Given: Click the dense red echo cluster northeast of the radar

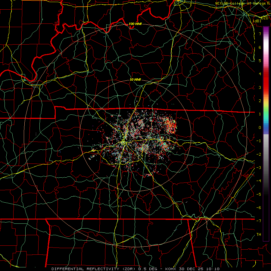Looking at the screenshot, I should (171, 125).
